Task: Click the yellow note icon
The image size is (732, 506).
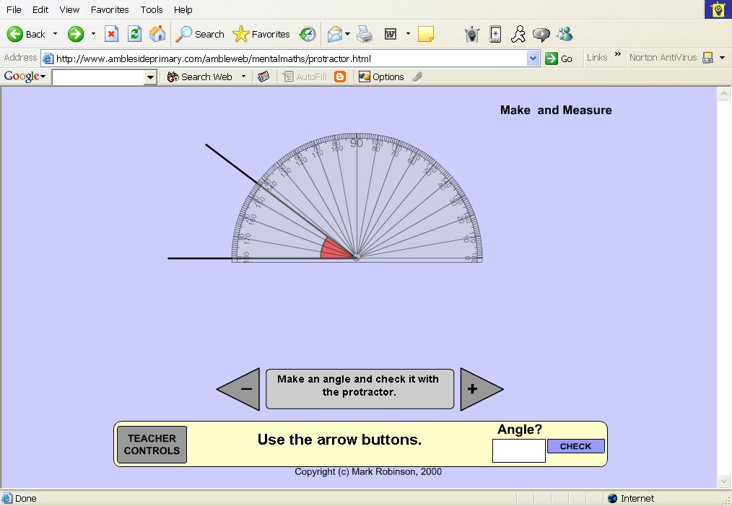Action: [x=426, y=34]
